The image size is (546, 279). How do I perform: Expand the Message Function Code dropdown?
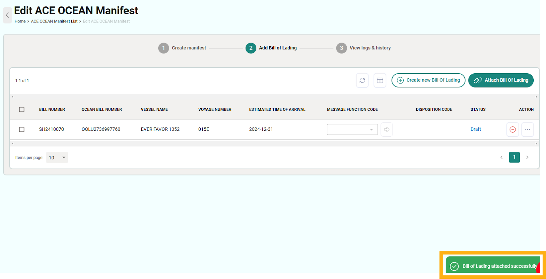point(352,129)
